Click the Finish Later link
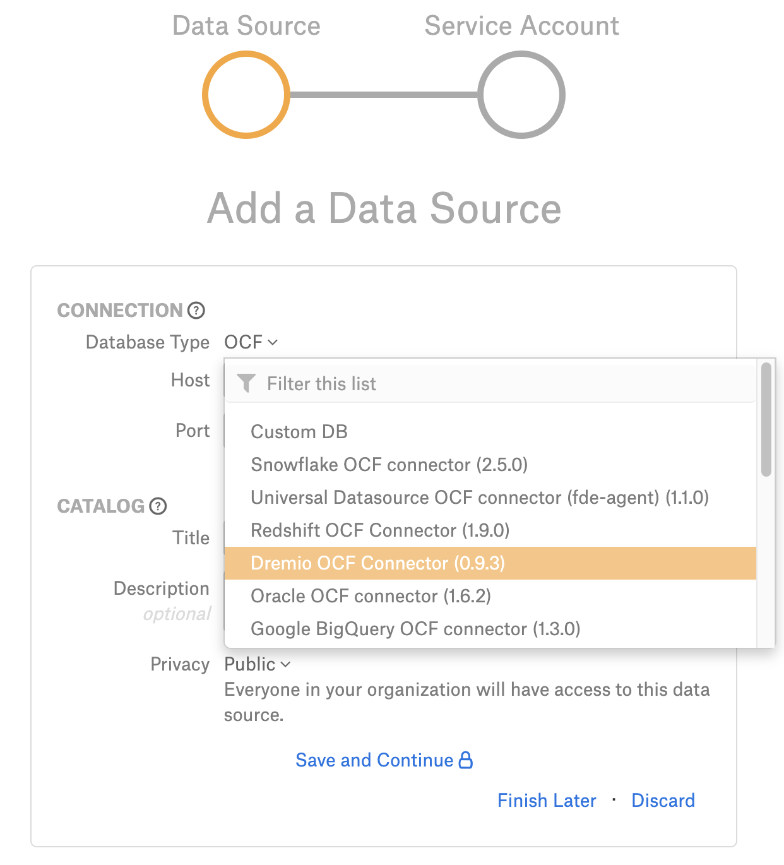The image size is (784, 865). tap(547, 801)
